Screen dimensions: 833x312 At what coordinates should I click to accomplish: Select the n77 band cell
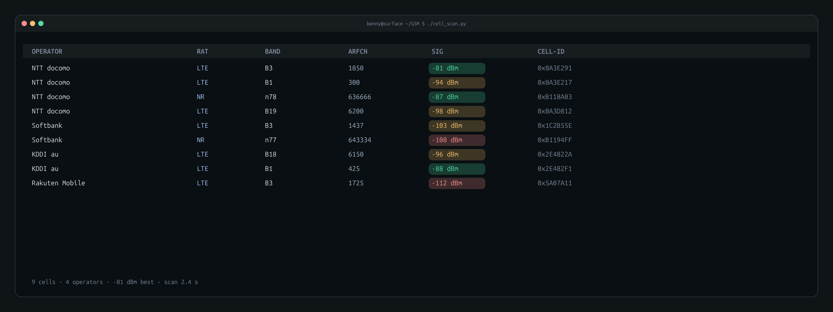tap(271, 140)
